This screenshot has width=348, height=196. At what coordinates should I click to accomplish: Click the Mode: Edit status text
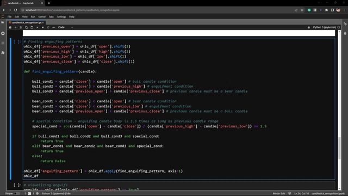pyautogui.click(x=279, y=194)
